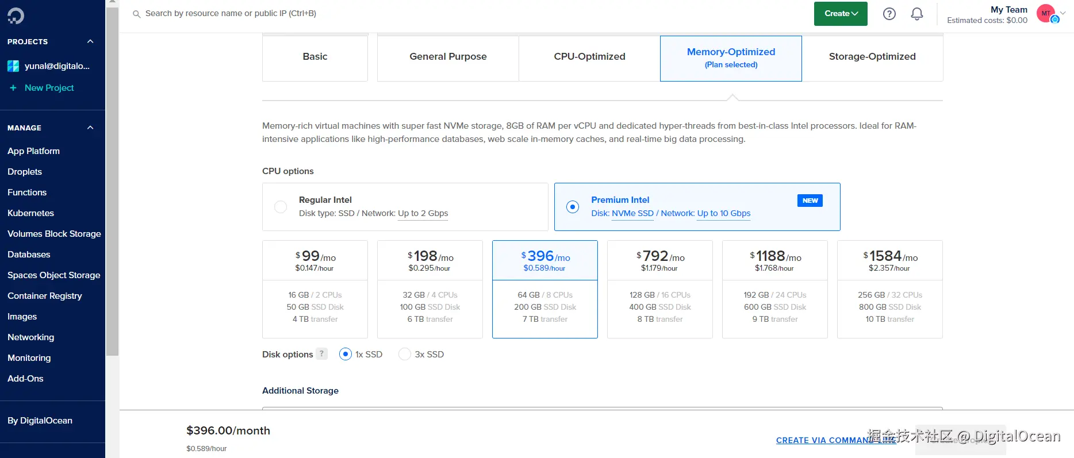The width and height of the screenshot is (1074, 458).
Task: Select the $1188/mo 192 GB plan
Action: [775, 289]
